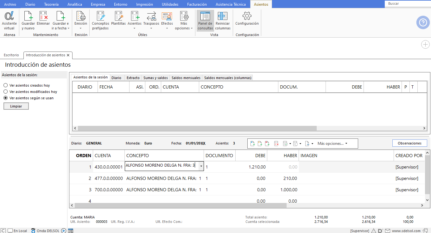Close the Introducción de asientos tab
This screenshot has height=233, width=431.
[x=68, y=55]
